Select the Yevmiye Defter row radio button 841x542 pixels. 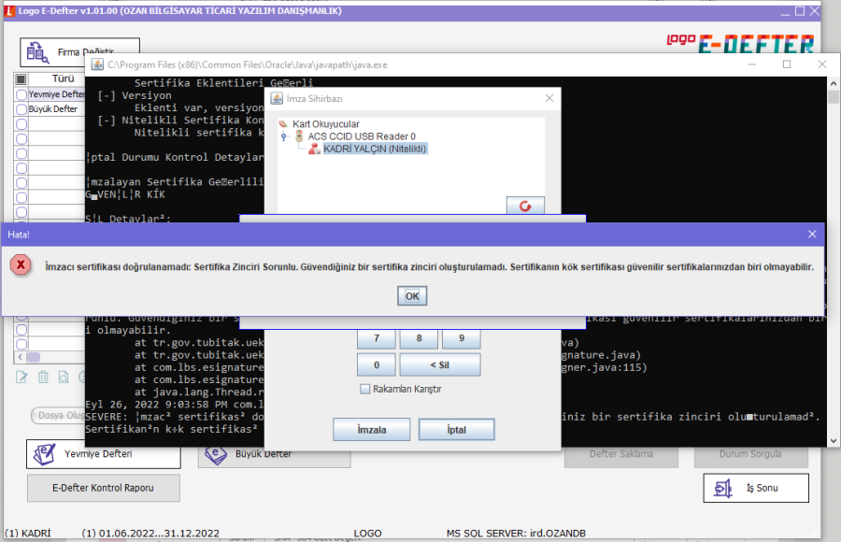coord(21,94)
